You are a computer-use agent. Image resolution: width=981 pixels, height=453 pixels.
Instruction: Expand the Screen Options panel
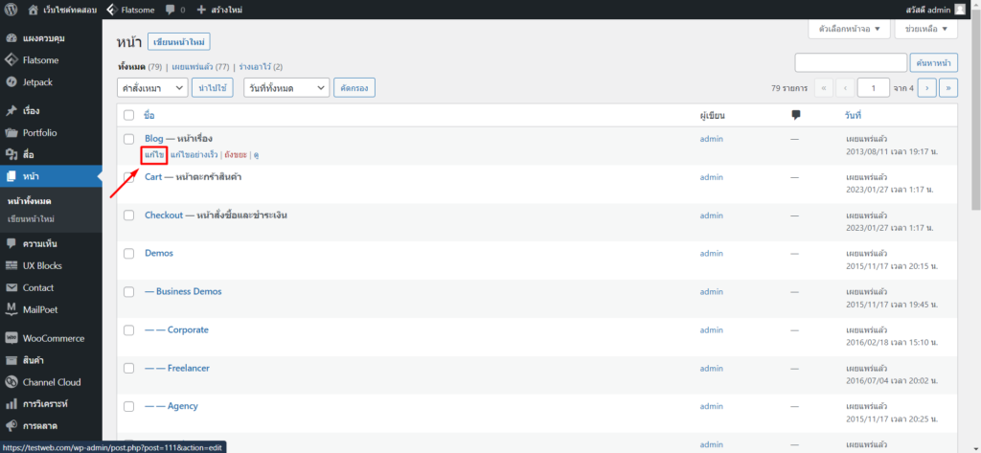point(849,29)
